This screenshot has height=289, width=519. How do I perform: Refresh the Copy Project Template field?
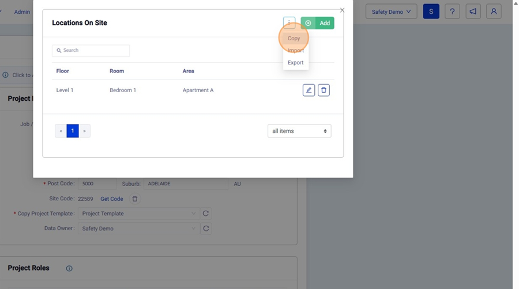pos(206,214)
